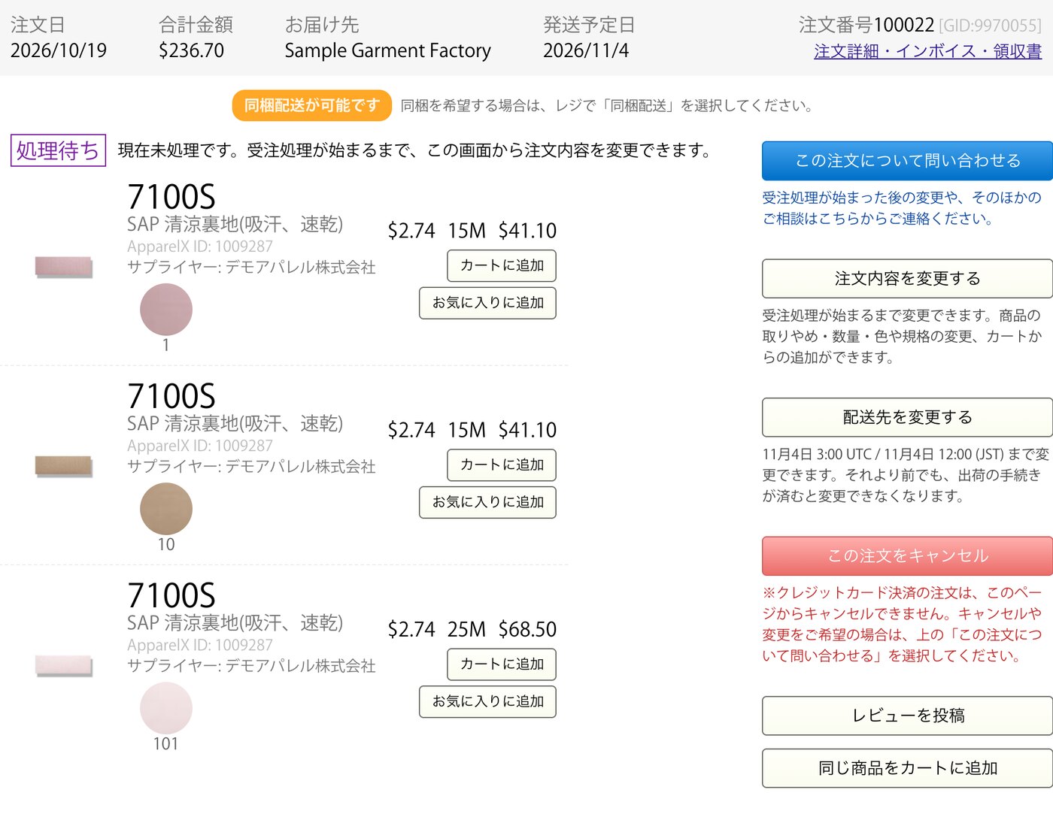1053x823 pixels.
Task: Click the $68.50 subtotal of third item
Action: [x=527, y=629]
